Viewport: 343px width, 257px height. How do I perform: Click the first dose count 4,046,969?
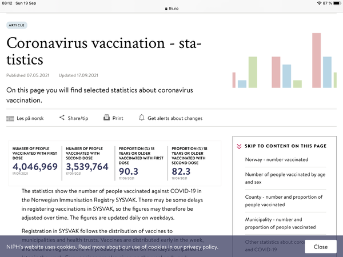[35, 167]
